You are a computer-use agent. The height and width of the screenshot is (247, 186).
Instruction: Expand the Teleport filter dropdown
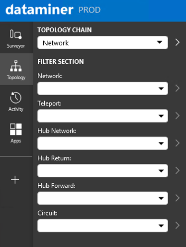(x=102, y=116)
